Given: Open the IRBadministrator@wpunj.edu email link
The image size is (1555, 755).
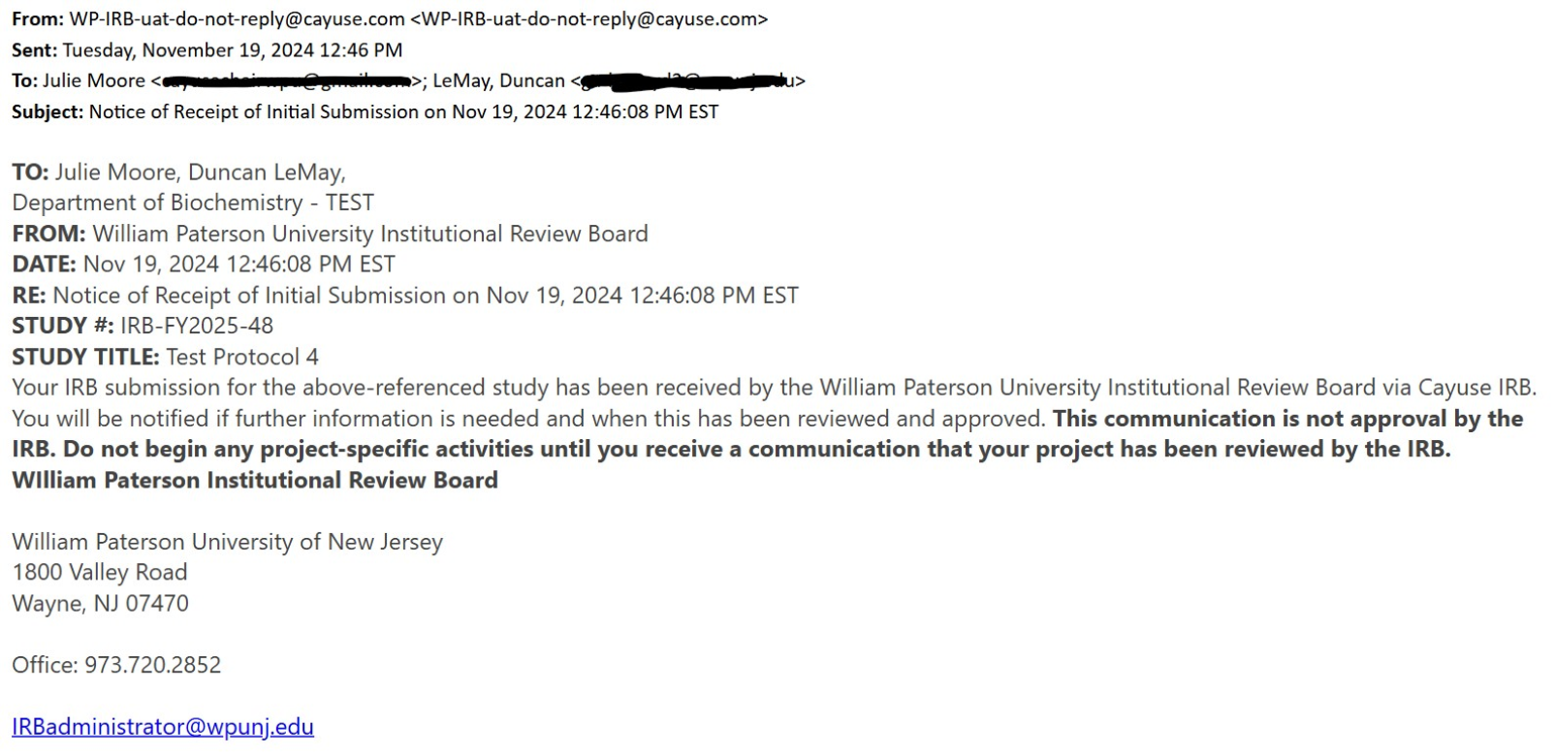Looking at the screenshot, I should tap(163, 727).
